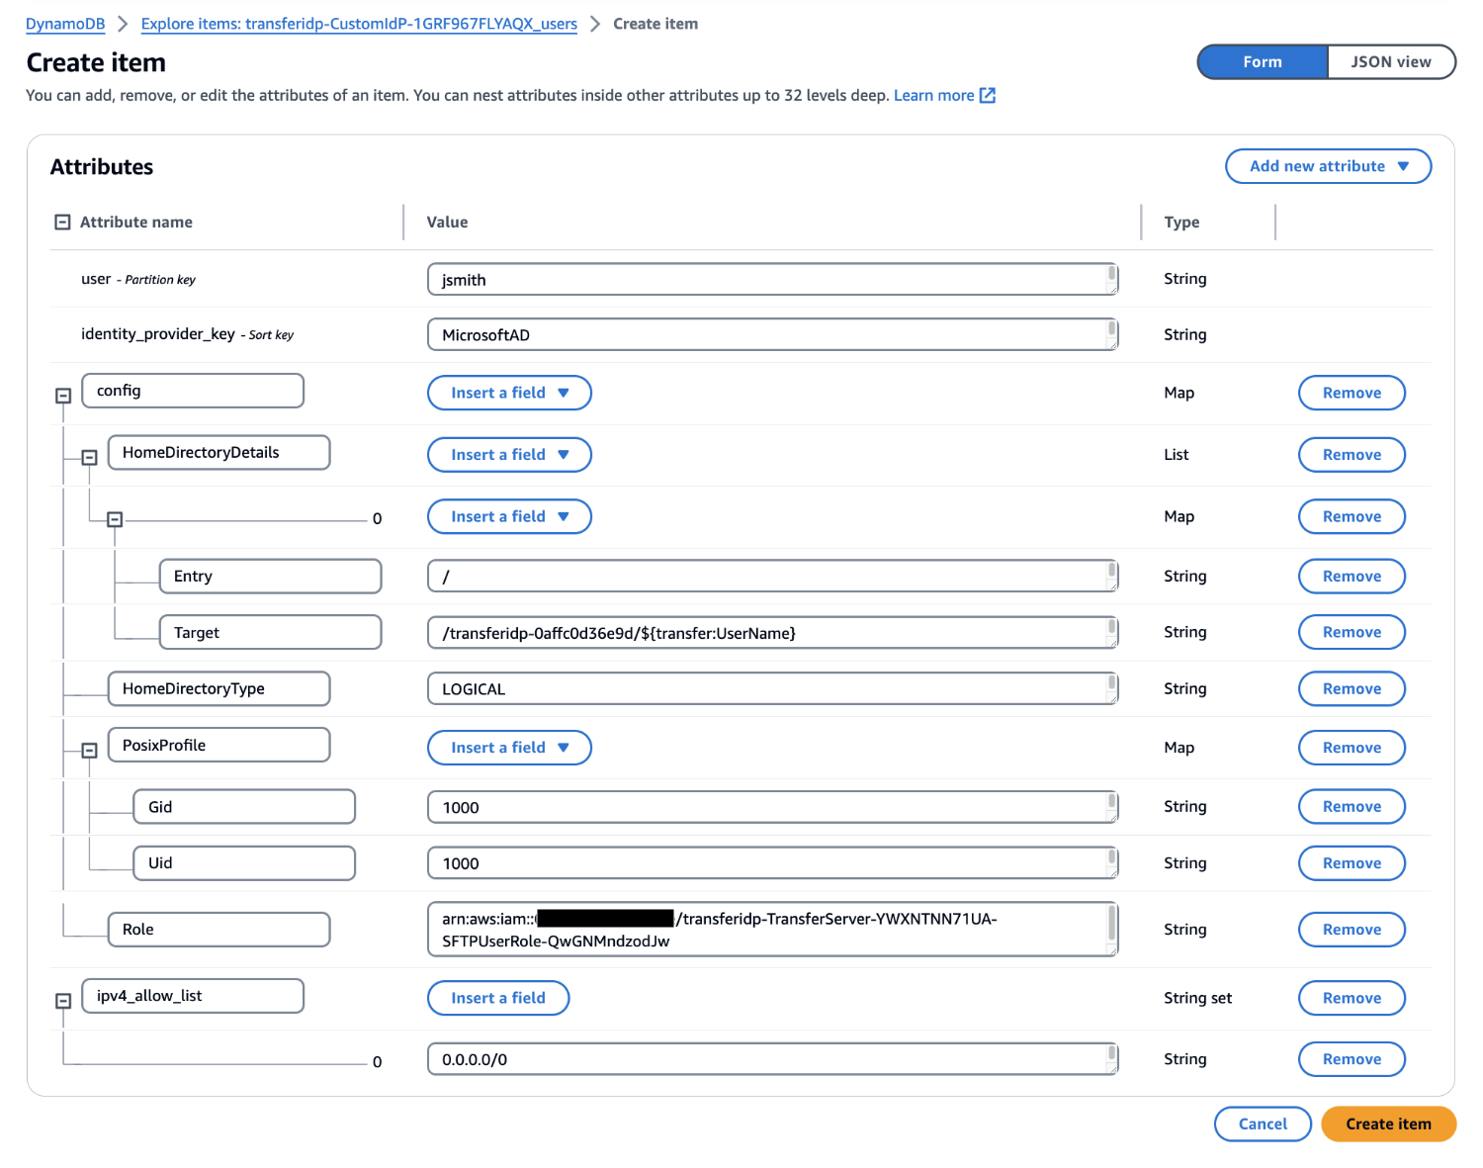This screenshot has width=1483, height=1168.
Task: Insert a field into ipv4_allow_list
Action: [x=497, y=998]
